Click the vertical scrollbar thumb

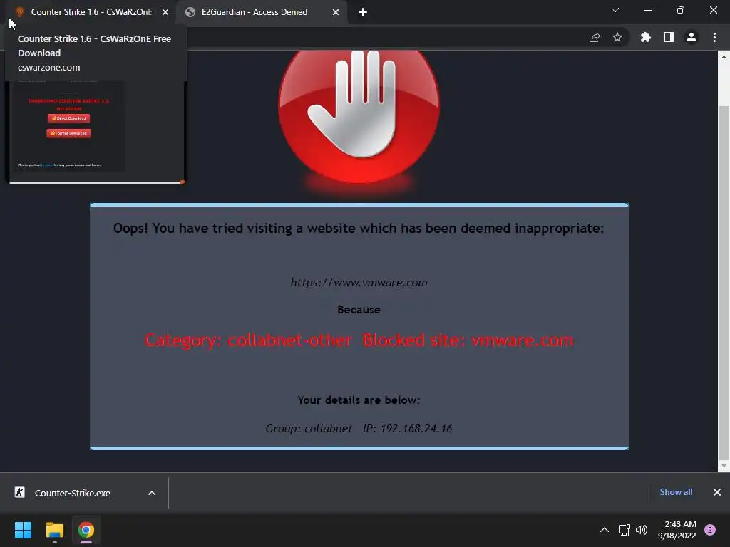point(724,283)
